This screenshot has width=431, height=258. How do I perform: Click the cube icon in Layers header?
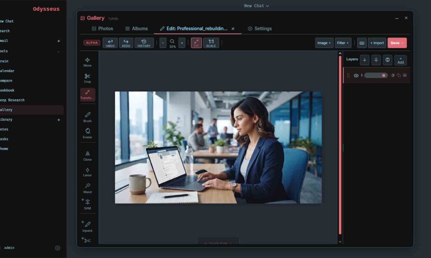click(387, 60)
